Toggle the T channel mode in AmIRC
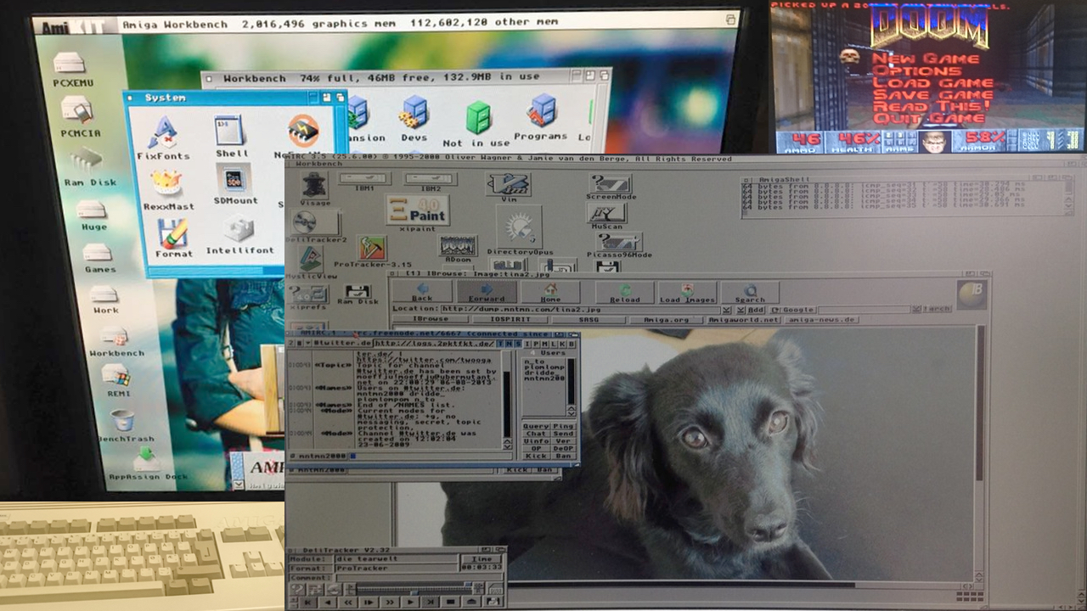The height and width of the screenshot is (611, 1087). tap(500, 344)
